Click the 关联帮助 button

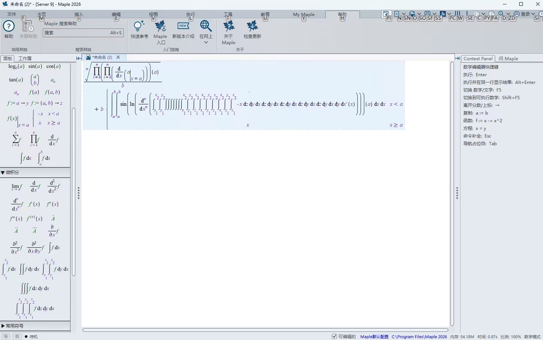[x=28, y=30]
